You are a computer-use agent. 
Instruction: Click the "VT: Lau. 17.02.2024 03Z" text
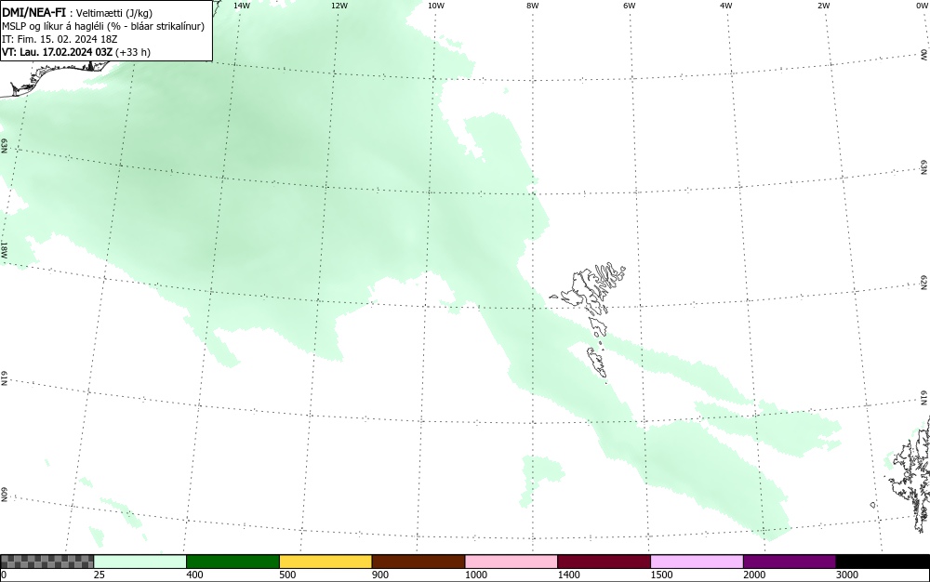click(x=57, y=52)
